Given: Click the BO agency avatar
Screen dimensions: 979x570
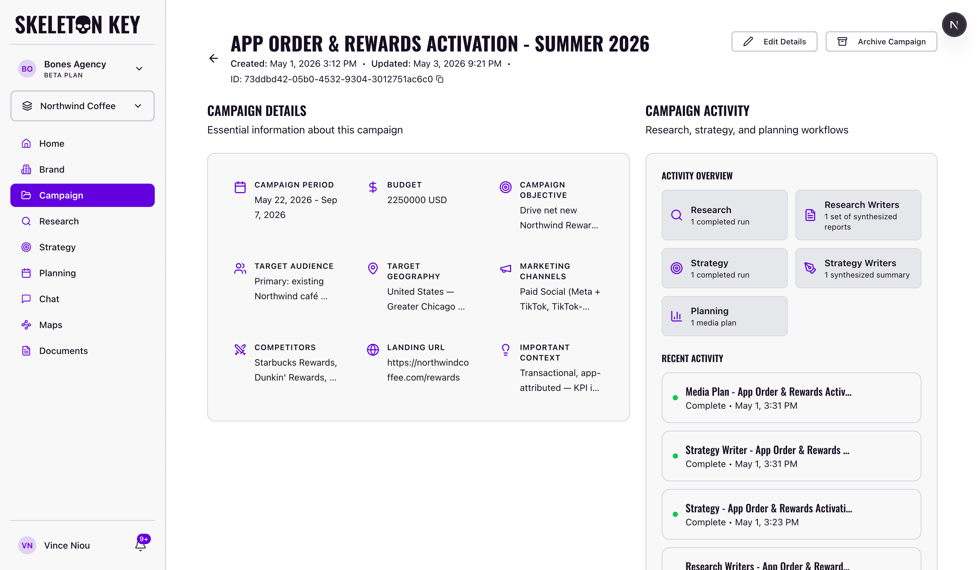Looking at the screenshot, I should [27, 69].
